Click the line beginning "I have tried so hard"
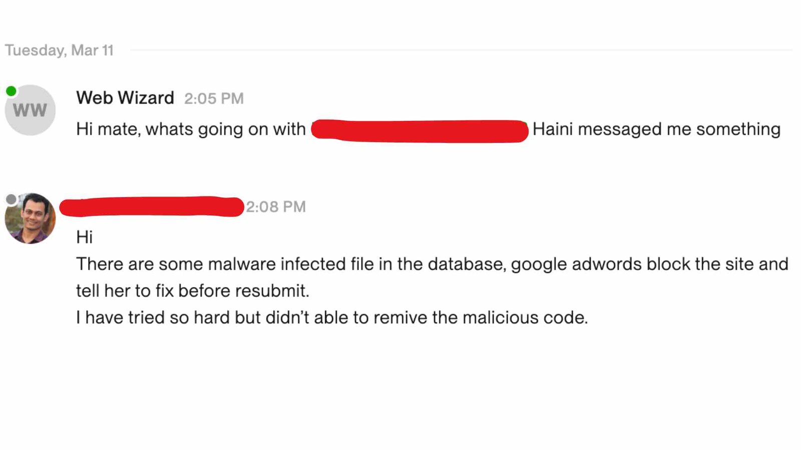Viewport: 801px width, 450px height. [332, 317]
